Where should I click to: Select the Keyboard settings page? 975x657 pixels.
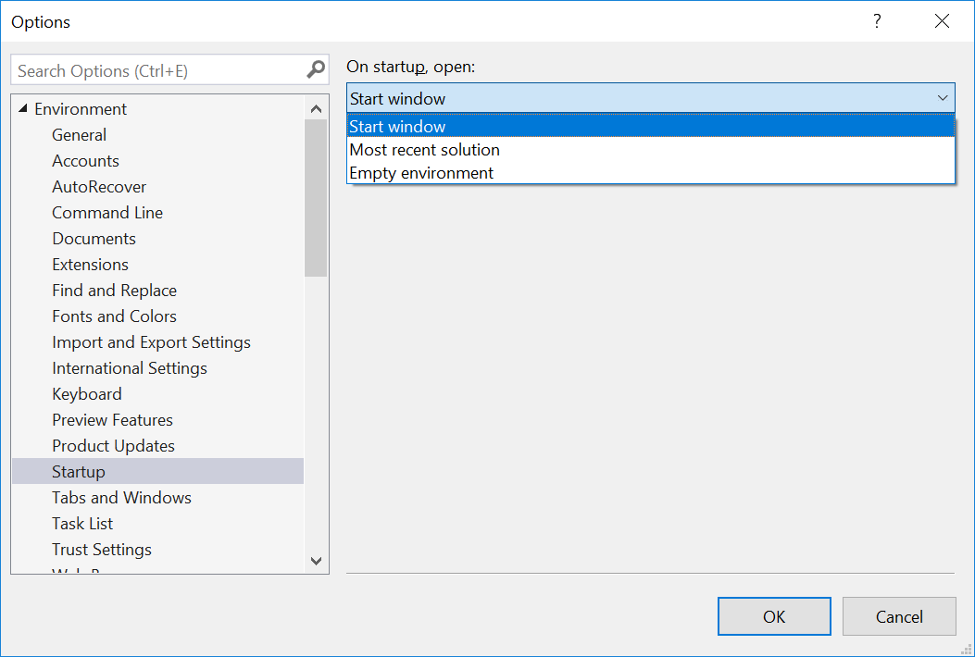[86, 393]
